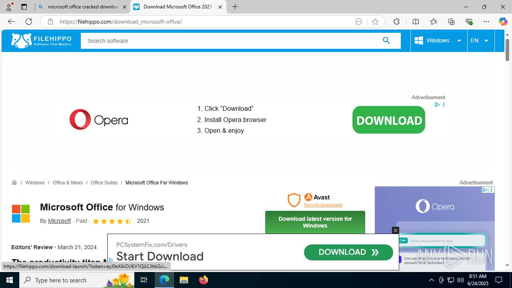Close the Download Microsoft Office 2021 tab
Viewport: 512px width, 288px height.
coord(220,7)
